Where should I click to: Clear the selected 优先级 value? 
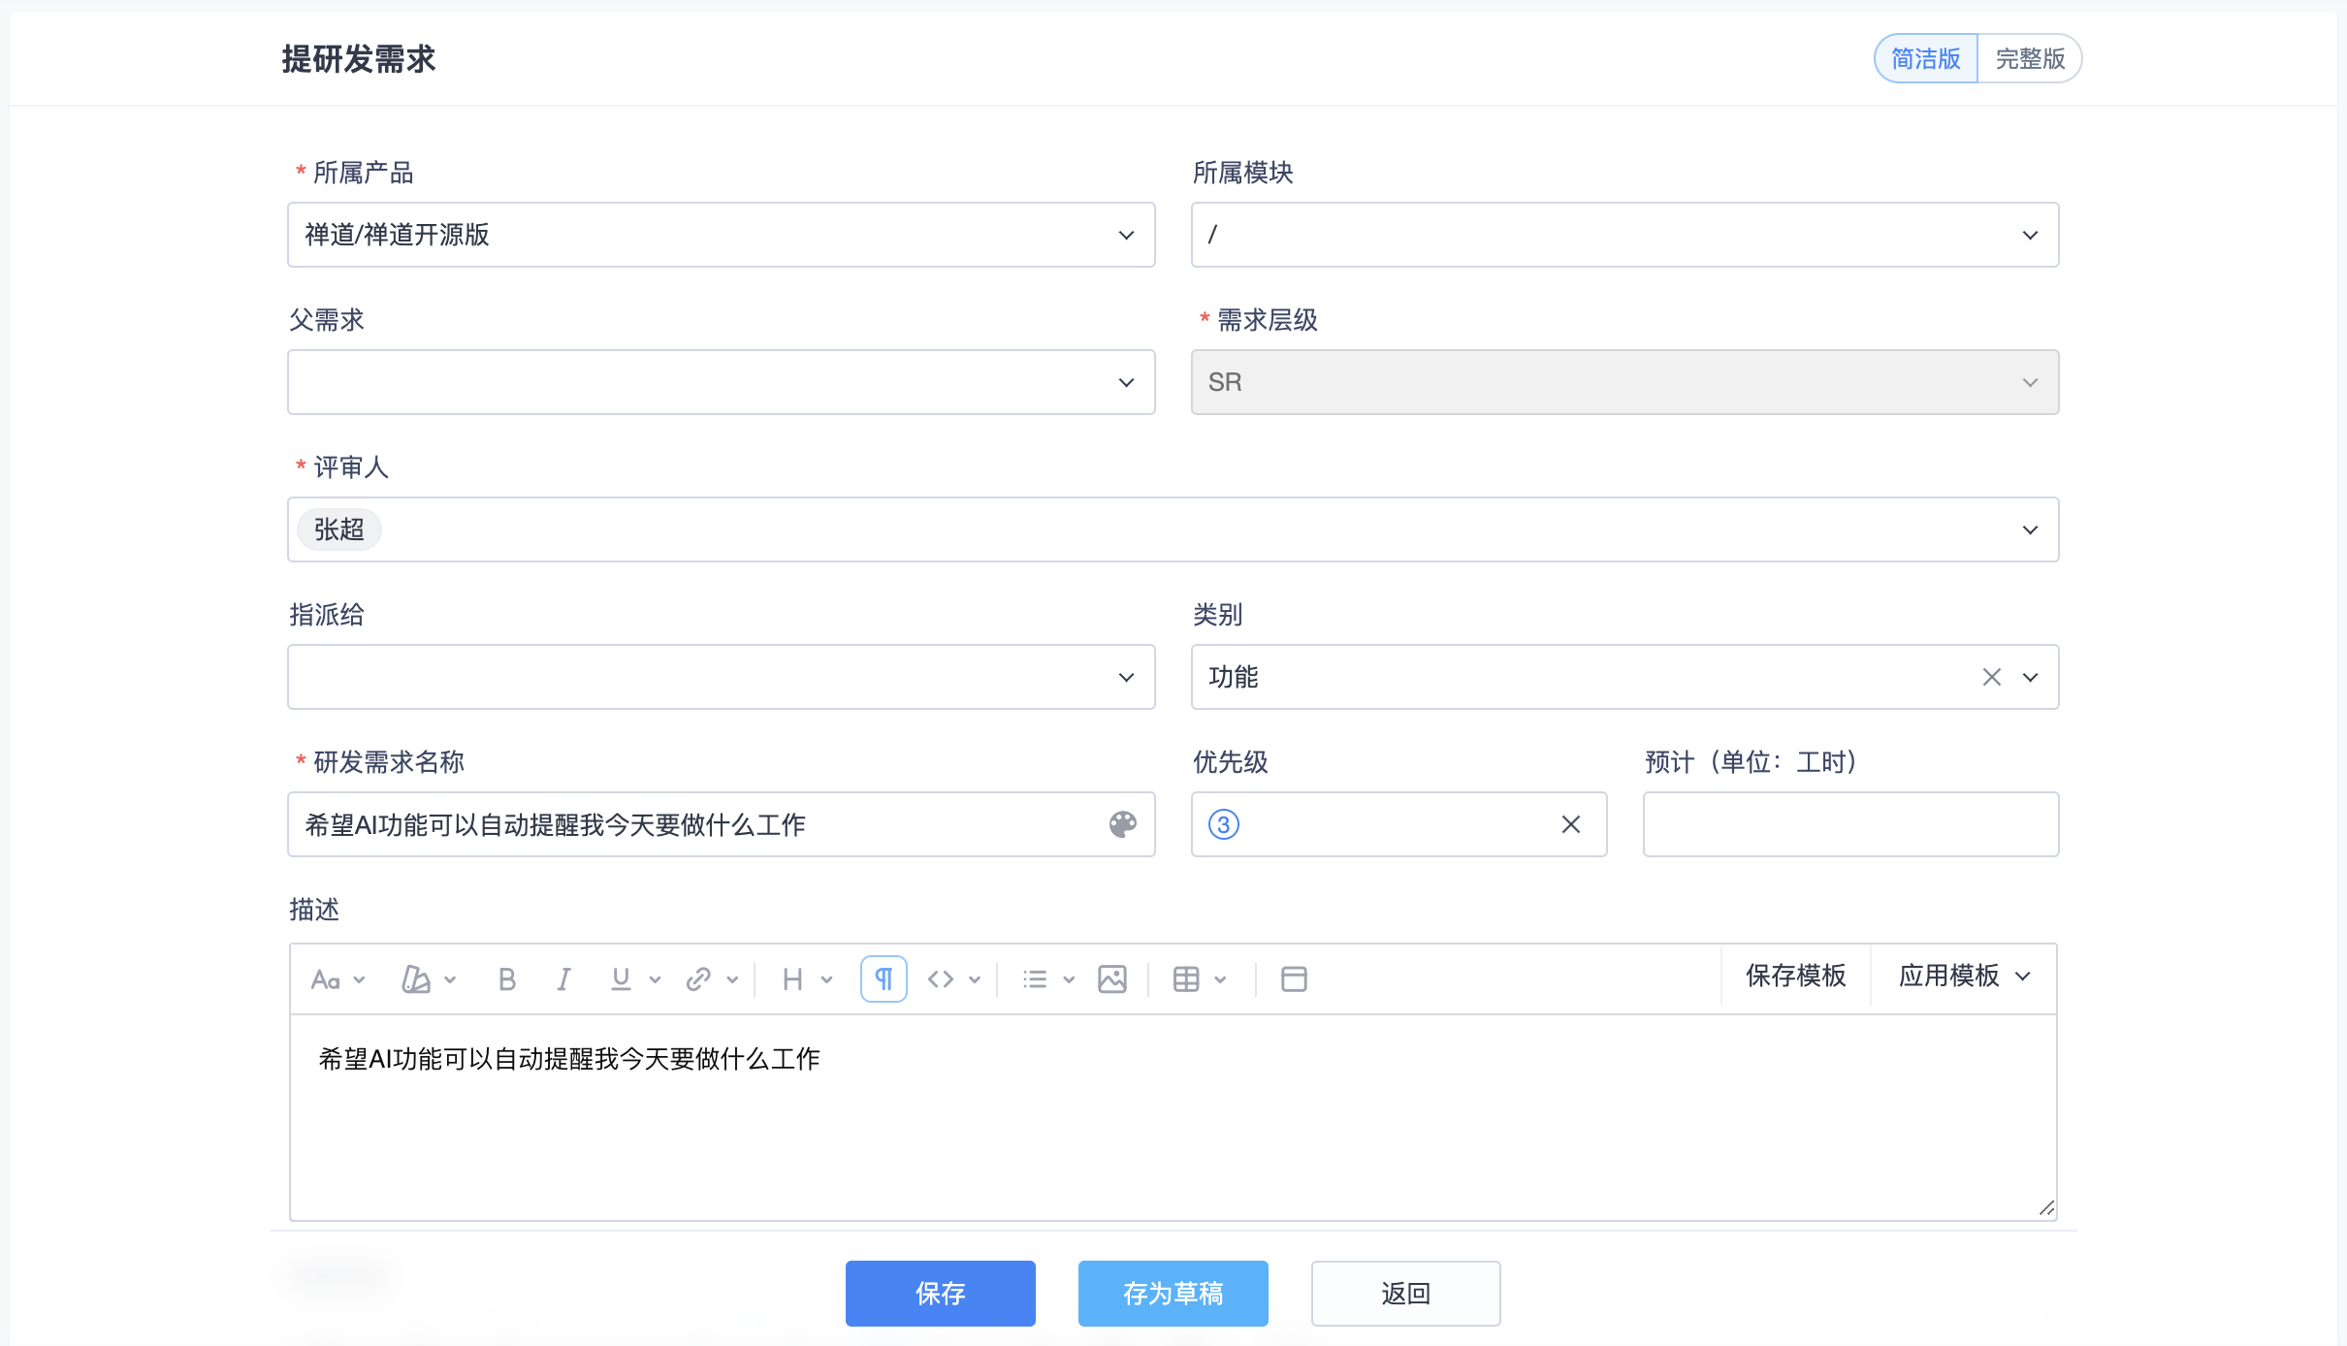[x=1571, y=824]
